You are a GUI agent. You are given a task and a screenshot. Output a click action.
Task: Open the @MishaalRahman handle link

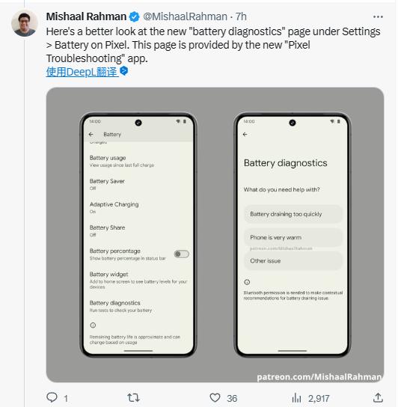(x=185, y=17)
